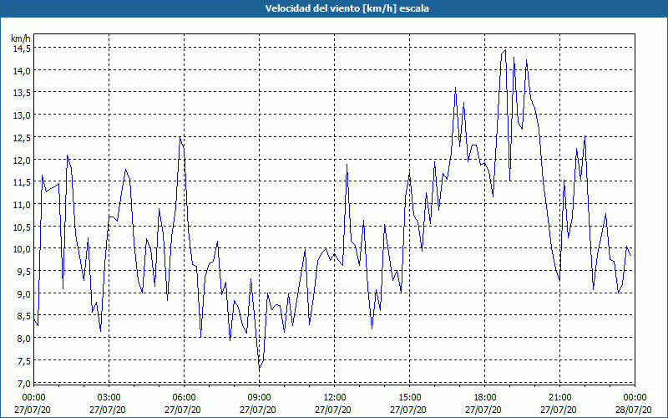
Task: Click the lowest wind-speed point at 09:00
Action: click(260, 368)
